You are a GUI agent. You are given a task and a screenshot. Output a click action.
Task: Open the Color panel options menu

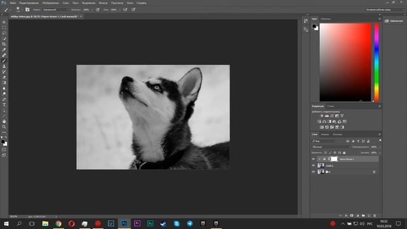pyautogui.click(x=380, y=19)
